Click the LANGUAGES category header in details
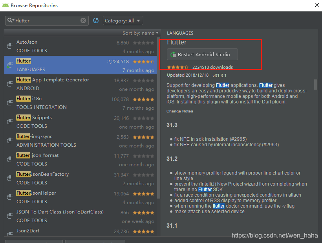Image resolution: width=322 pixels, height=243 pixels. click(x=180, y=33)
